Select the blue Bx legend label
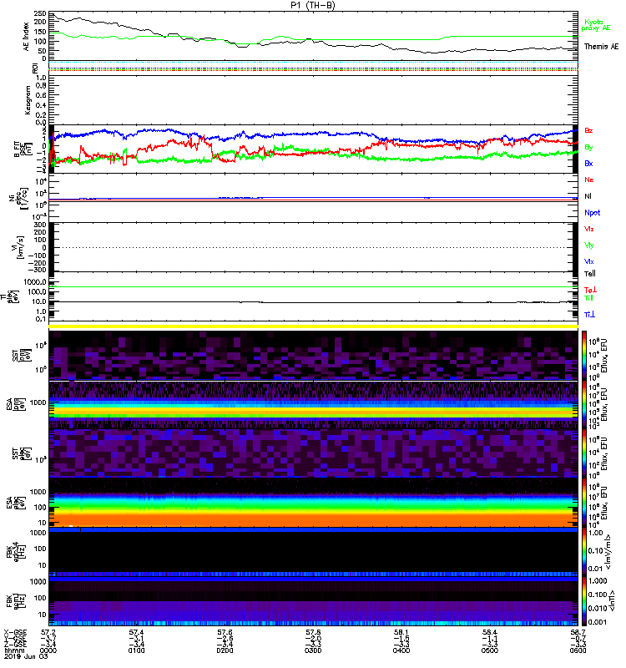Viewport: 626px width, 668px height. point(588,164)
